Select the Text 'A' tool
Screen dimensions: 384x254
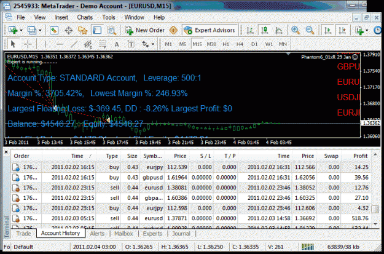pyautogui.click(x=117, y=44)
